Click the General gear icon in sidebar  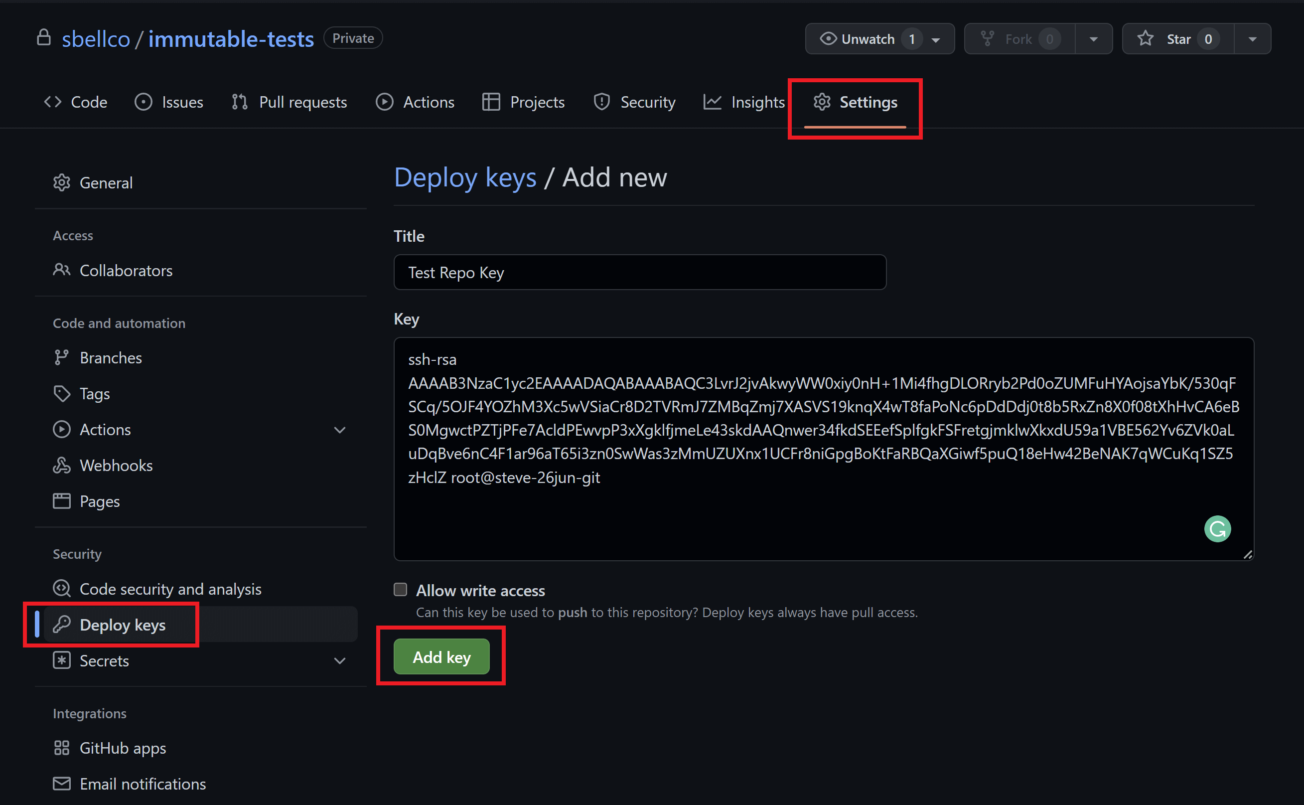[x=62, y=182]
